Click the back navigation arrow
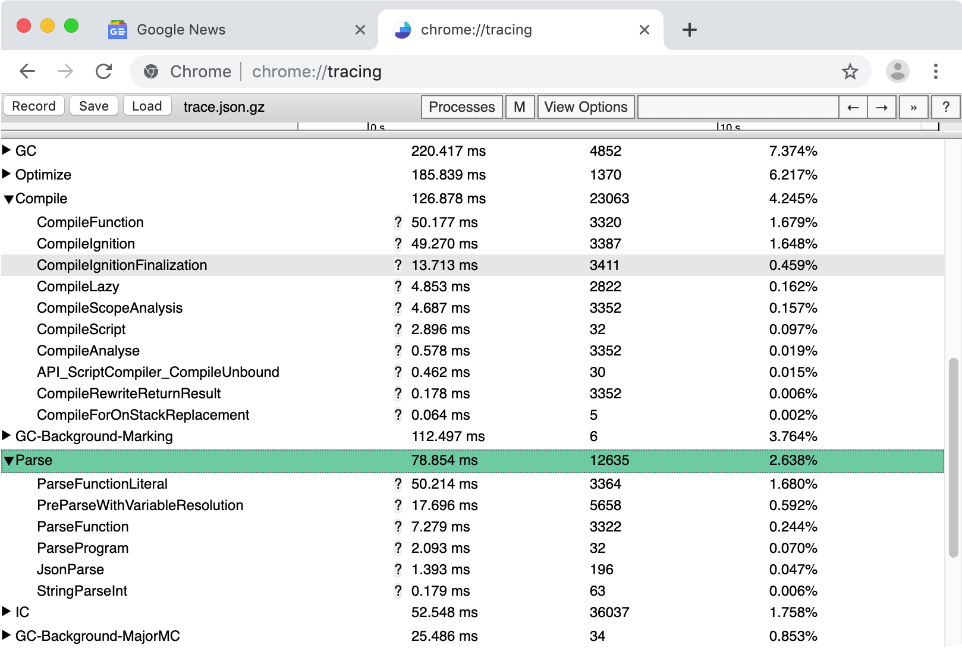Image resolution: width=962 pixels, height=648 pixels. pyautogui.click(x=27, y=71)
